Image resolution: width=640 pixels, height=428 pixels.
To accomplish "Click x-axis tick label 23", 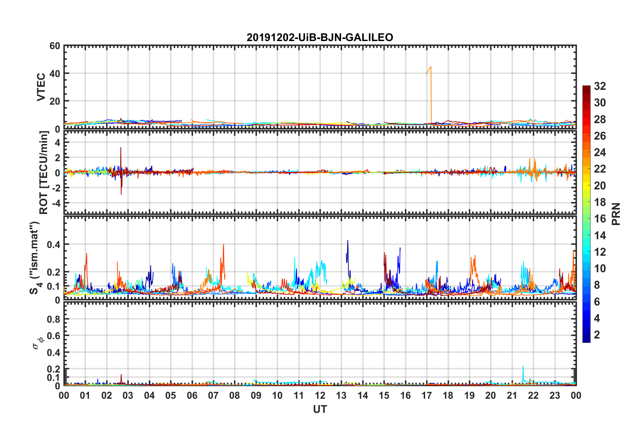I will tap(555, 395).
